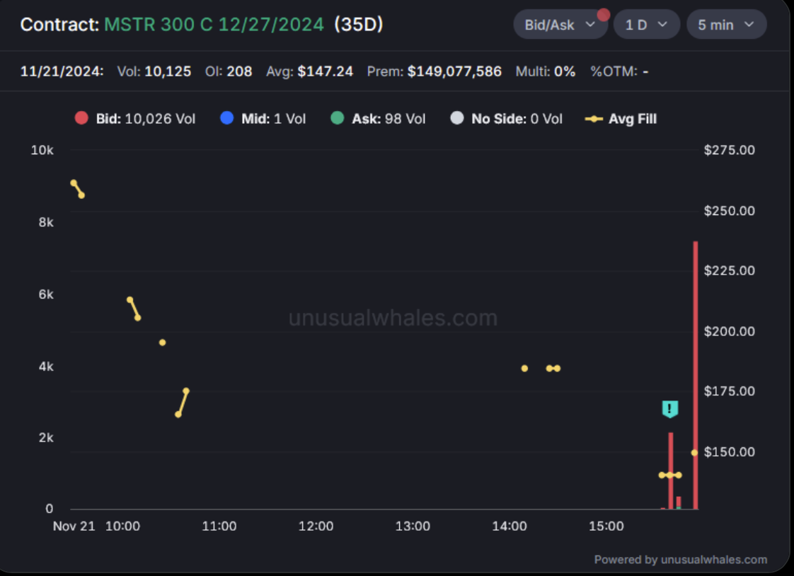Click the yellow Avg Fill legend marker
Image resolution: width=794 pixels, height=576 pixels.
pos(594,119)
